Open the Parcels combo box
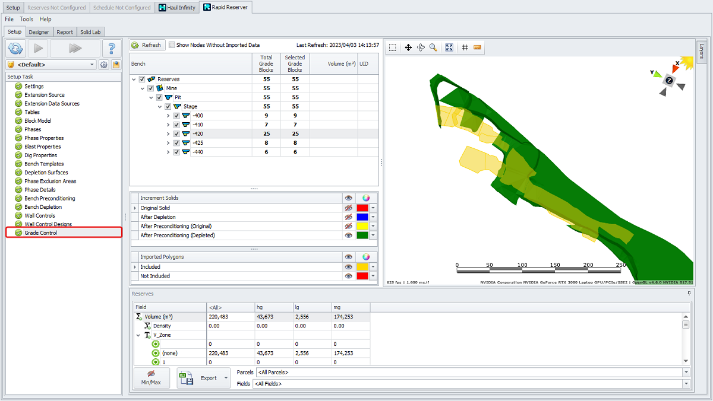The width and height of the screenshot is (713, 401). [686, 372]
